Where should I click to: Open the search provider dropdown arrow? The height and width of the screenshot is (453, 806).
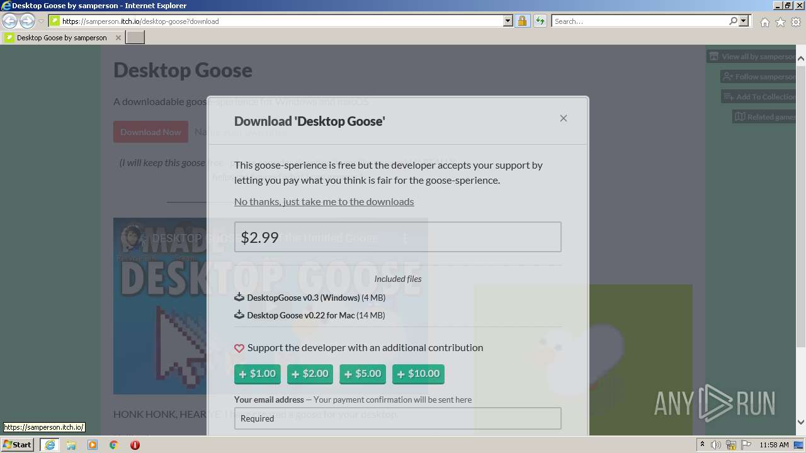point(744,21)
